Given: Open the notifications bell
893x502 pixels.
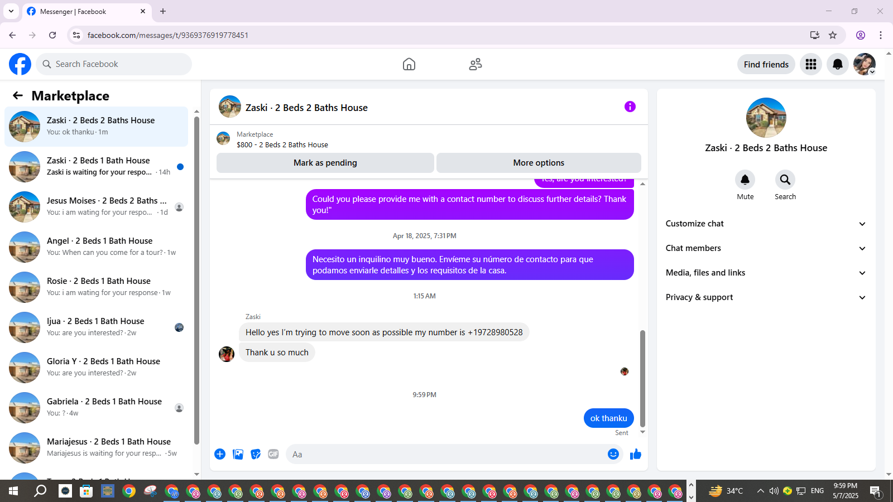Looking at the screenshot, I should point(838,64).
